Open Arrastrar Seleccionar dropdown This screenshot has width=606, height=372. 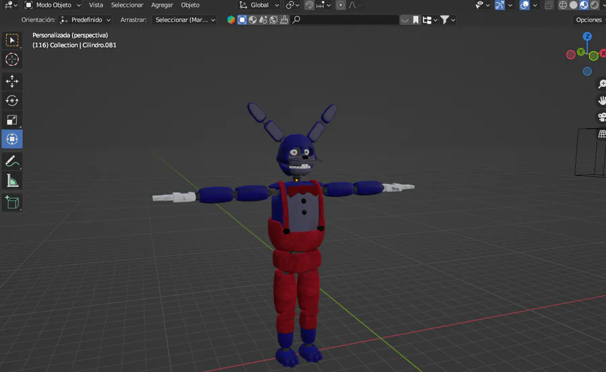(x=184, y=20)
